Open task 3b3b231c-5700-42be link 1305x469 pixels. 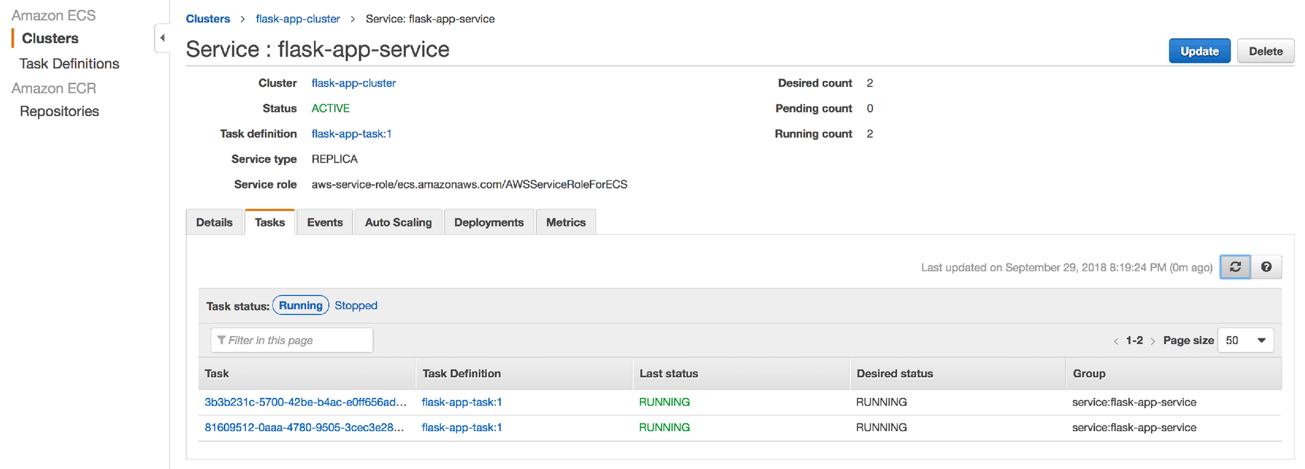click(x=305, y=402)
